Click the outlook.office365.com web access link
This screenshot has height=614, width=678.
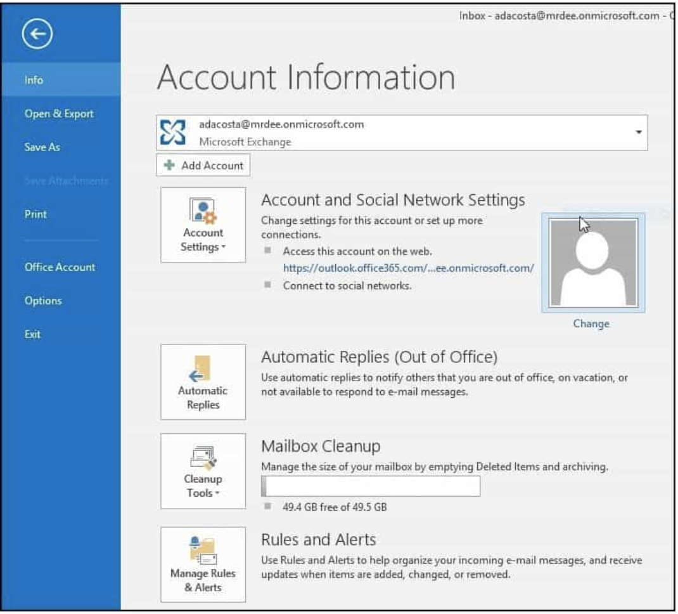(408, 268)
